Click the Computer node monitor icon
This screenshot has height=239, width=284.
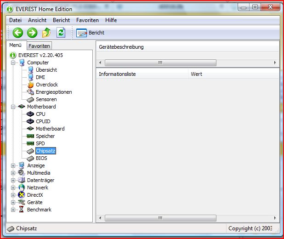tap(22, 63)
